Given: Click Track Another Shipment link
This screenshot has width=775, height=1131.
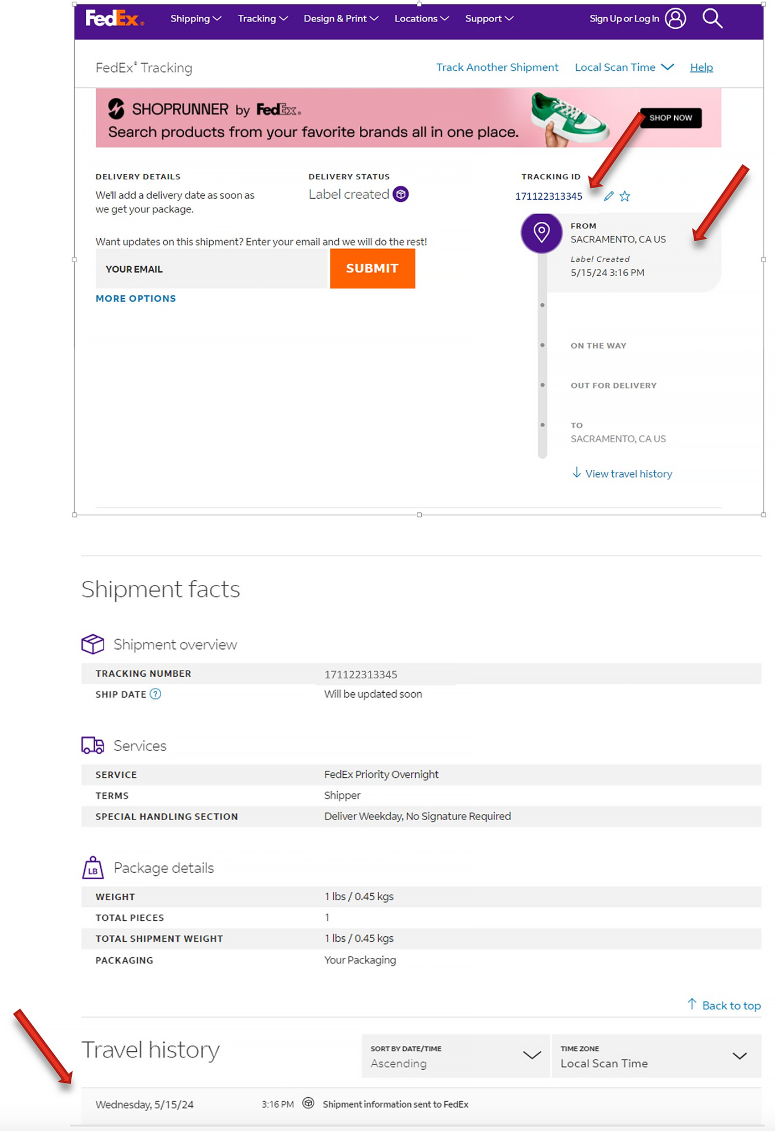Looking at the screenshot, I should tap(497, 67).
